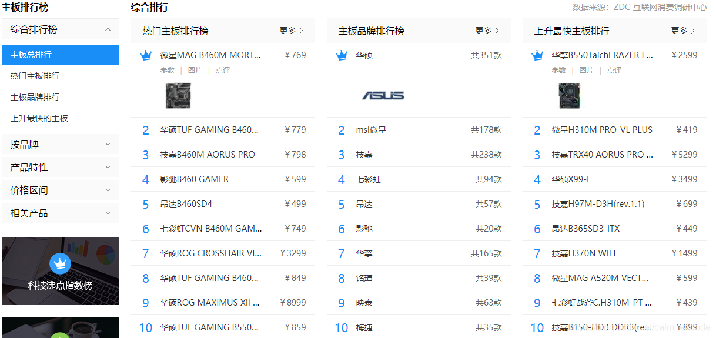Select 上升最快的主板 in the sidebar

click(39, 118)
